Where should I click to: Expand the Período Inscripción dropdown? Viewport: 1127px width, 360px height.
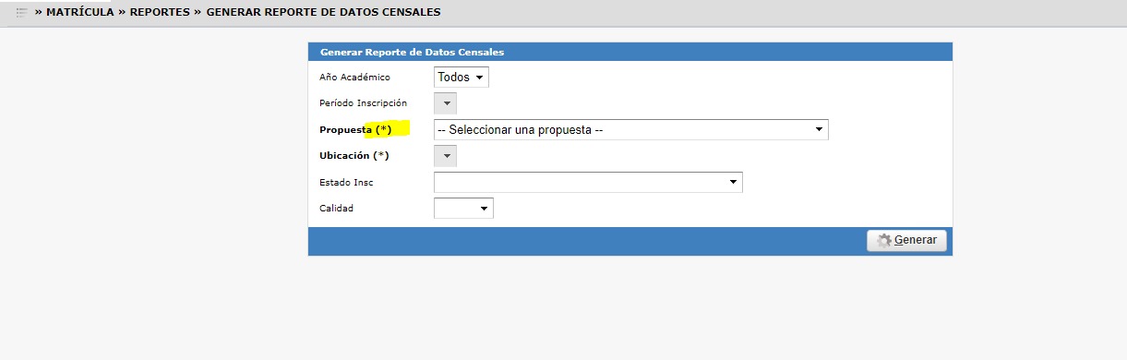[445, 103]
